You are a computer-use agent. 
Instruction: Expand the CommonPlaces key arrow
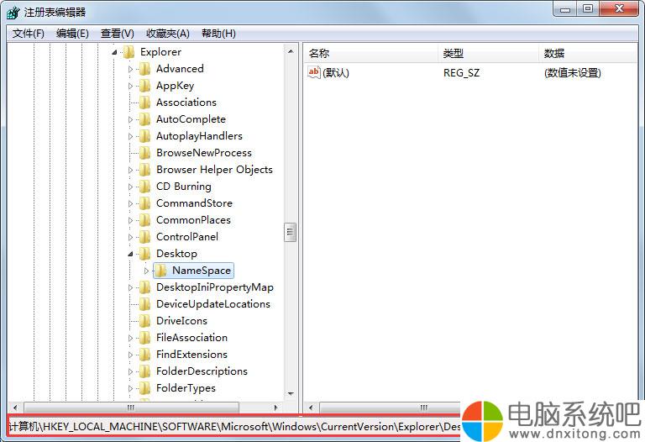130,221
